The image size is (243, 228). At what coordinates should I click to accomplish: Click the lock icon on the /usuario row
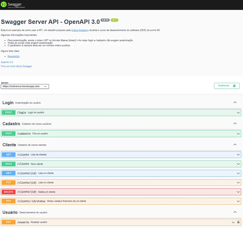tap(238, 222)
